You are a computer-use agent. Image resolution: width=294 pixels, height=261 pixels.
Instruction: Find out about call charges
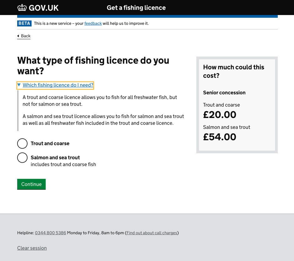pyautogui.click(x=152, y=233)
